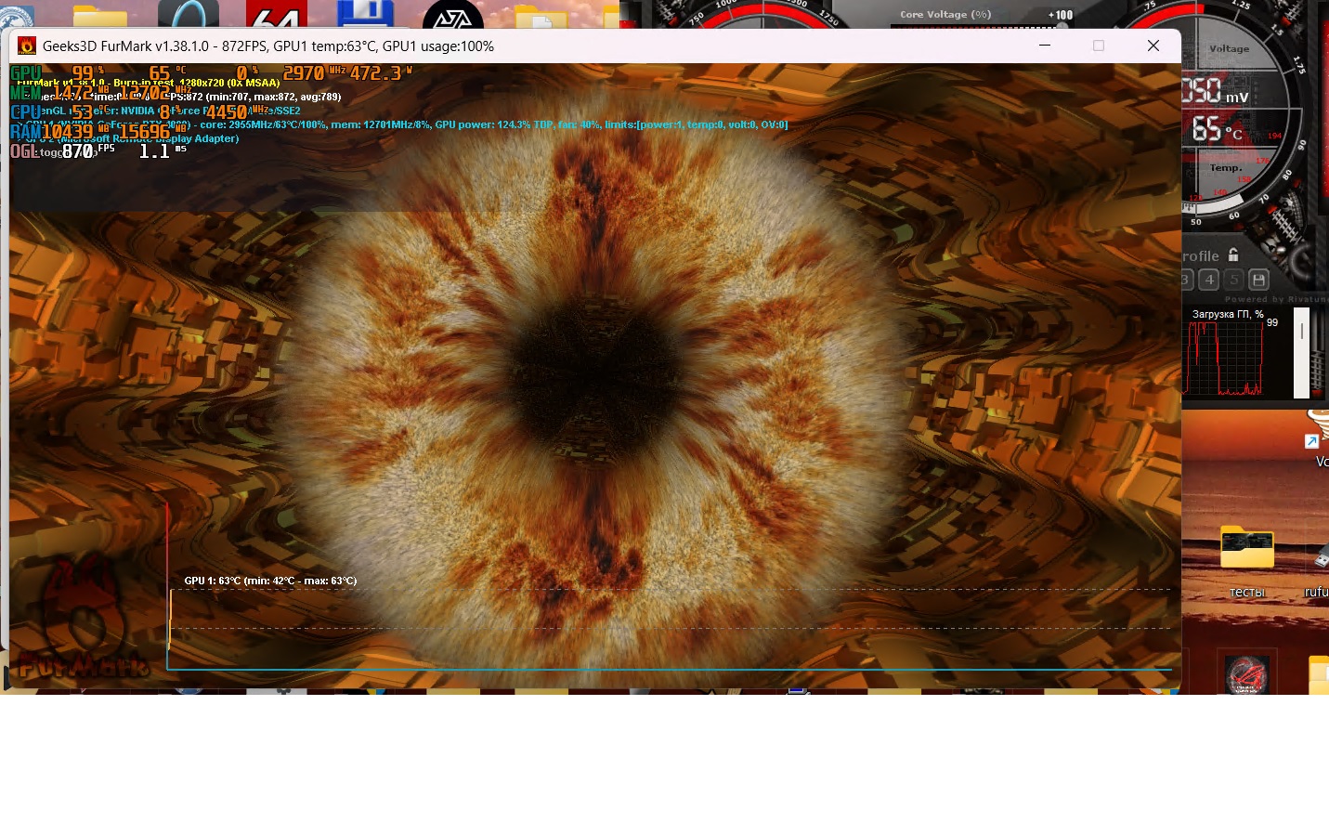Click the '870 FPS' overlay reading

pos(89,150)
